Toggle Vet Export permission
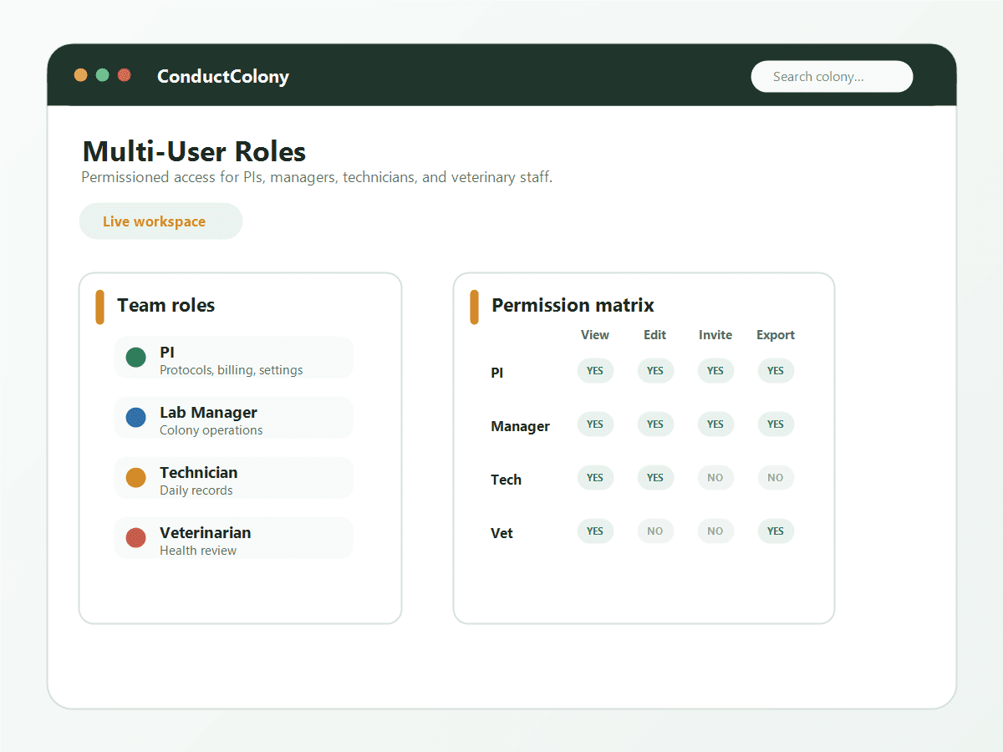This screenshot has width=1003, height=752. [x=776, y=531]
